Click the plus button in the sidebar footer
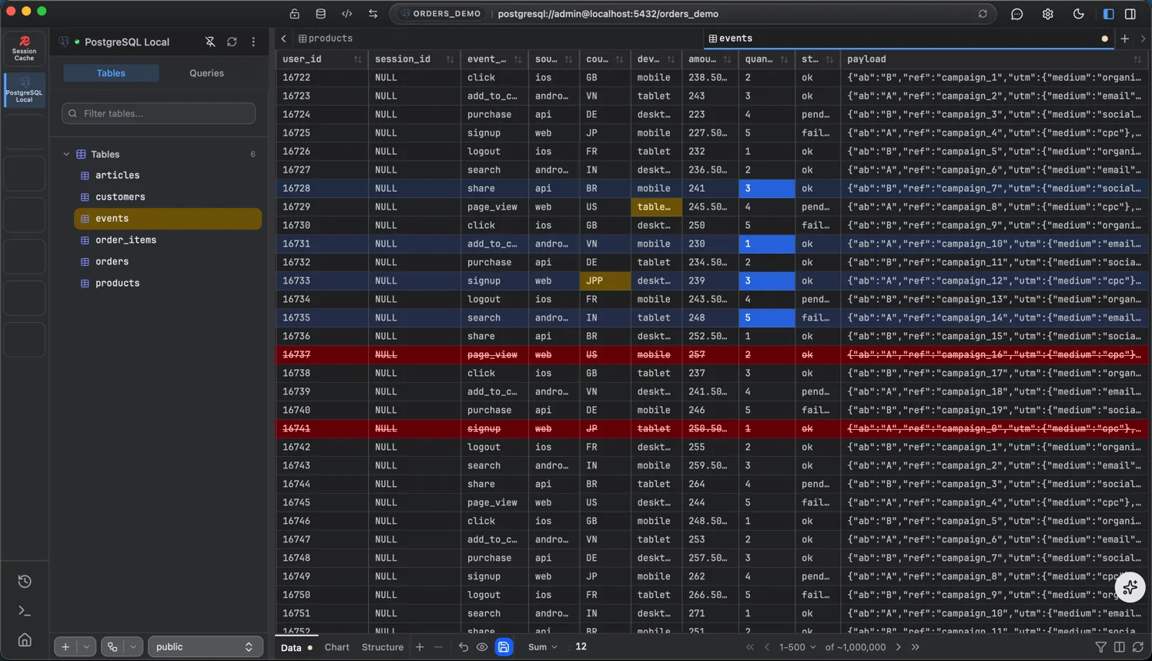Image resolution: width=1152 pixels, height=661 pixels. (x=65, y=647)
